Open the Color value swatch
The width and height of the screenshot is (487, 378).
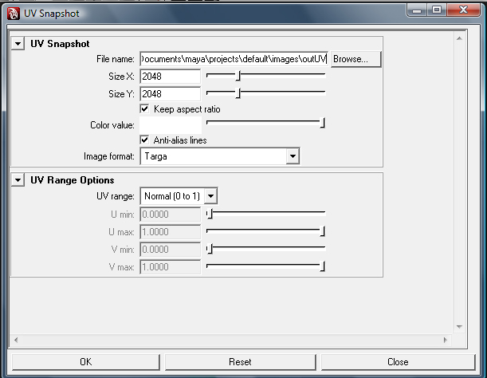tap(170, 124)
